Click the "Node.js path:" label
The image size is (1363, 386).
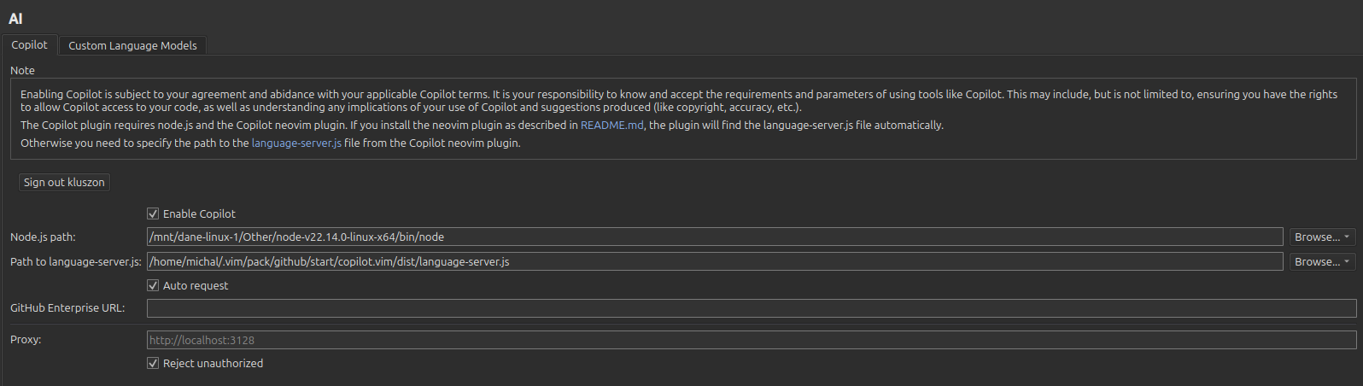43,237
